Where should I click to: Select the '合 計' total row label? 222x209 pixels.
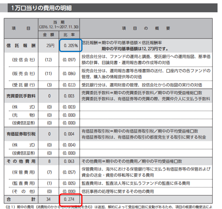point(21,200)
